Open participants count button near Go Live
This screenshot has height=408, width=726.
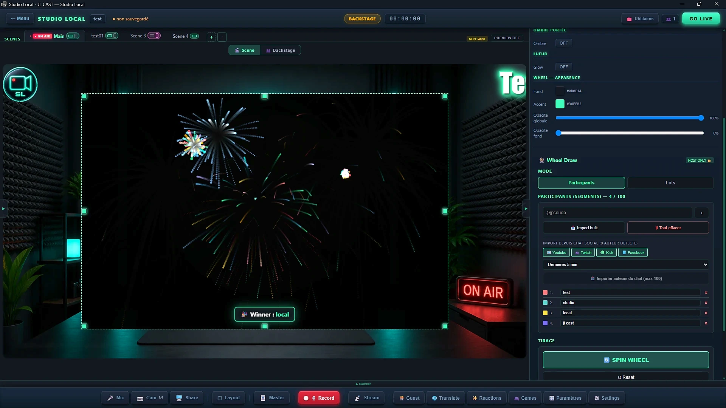coord(671,19)
